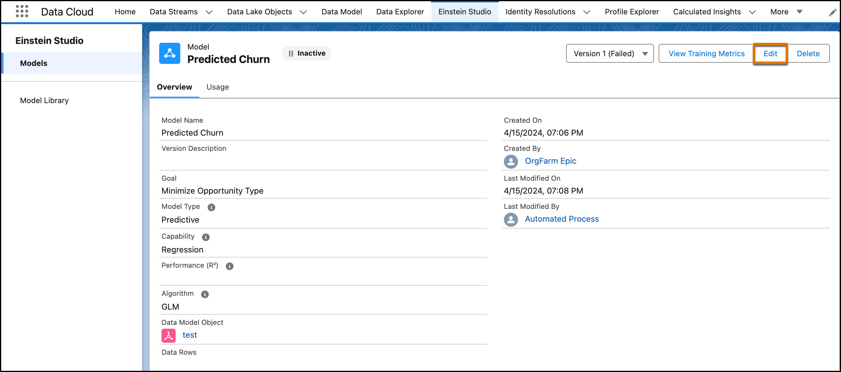The height and width of the screenshot is (372, 841).
Task: Click the Created On date 07:06 PM
Action: point(543,133)
